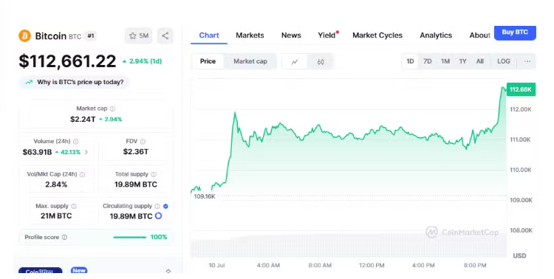Viewport: 554px width, 279px height.
Task: Click the Profile score progress bar
Action: pyautogui.click(x=130, y=238)
